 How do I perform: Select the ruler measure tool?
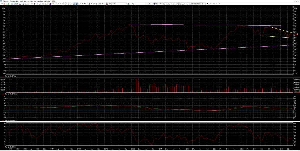point(71,4)
